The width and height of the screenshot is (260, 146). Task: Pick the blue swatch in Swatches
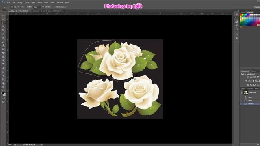tap(247, 15)
